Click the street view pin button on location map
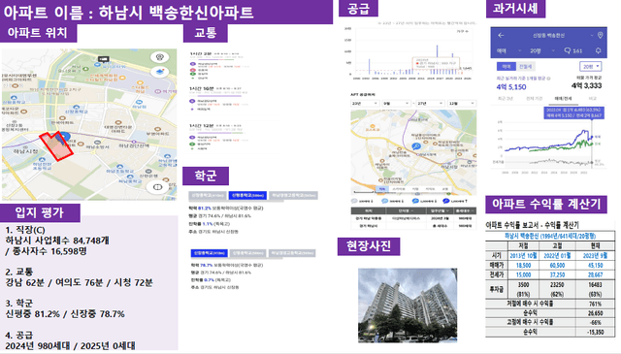 point(160,57)
